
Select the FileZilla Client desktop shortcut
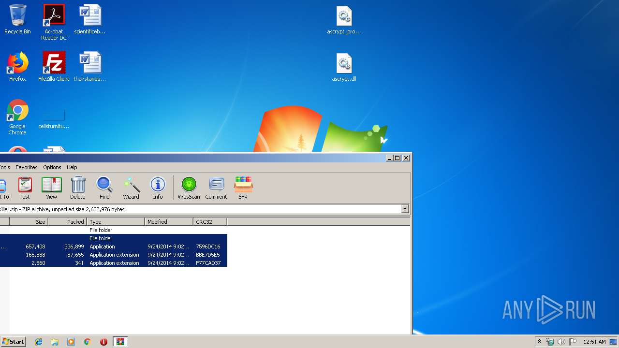tap(54, 67)
